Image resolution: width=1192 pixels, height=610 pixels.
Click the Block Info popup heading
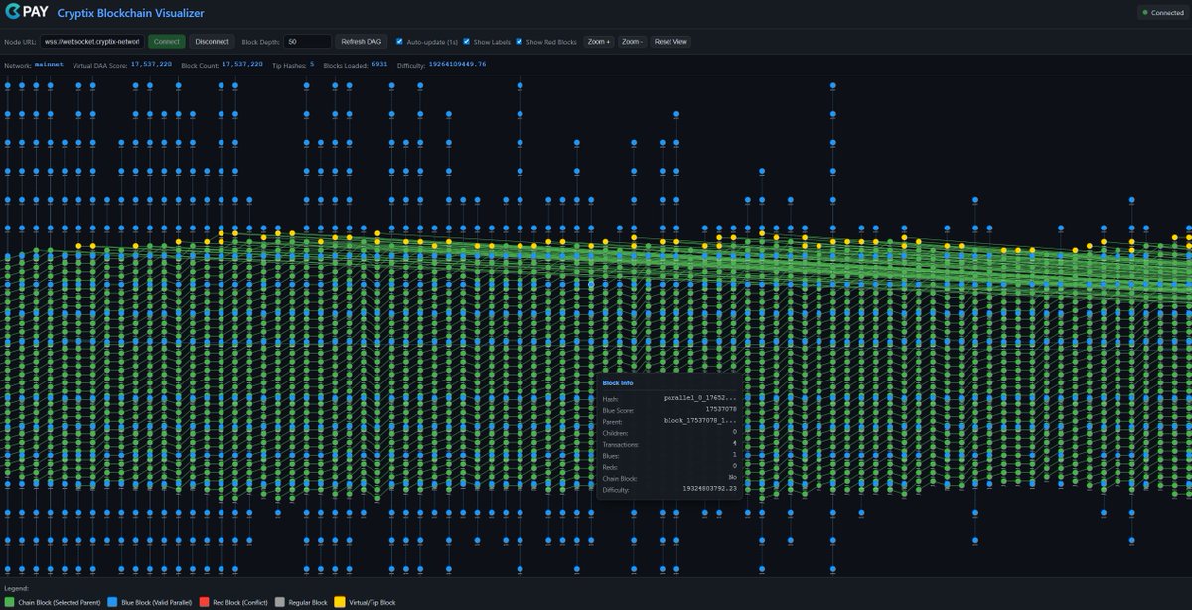pos(618,382)
